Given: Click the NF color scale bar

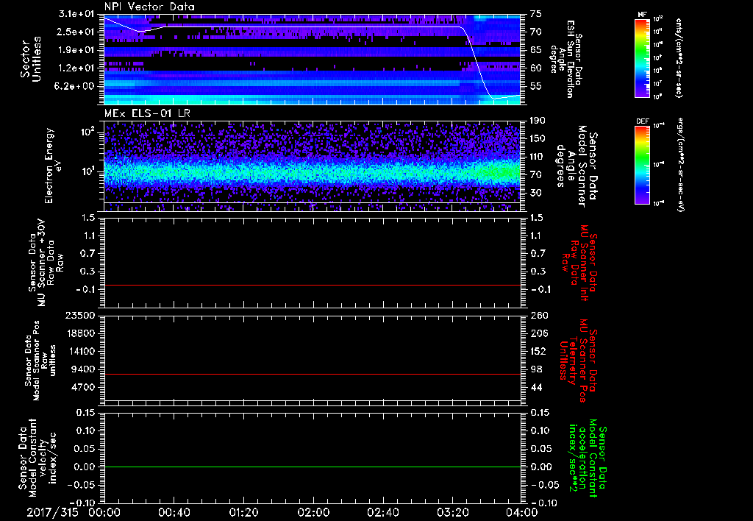Looking at the screenshot, I should (x=643, y=57).
